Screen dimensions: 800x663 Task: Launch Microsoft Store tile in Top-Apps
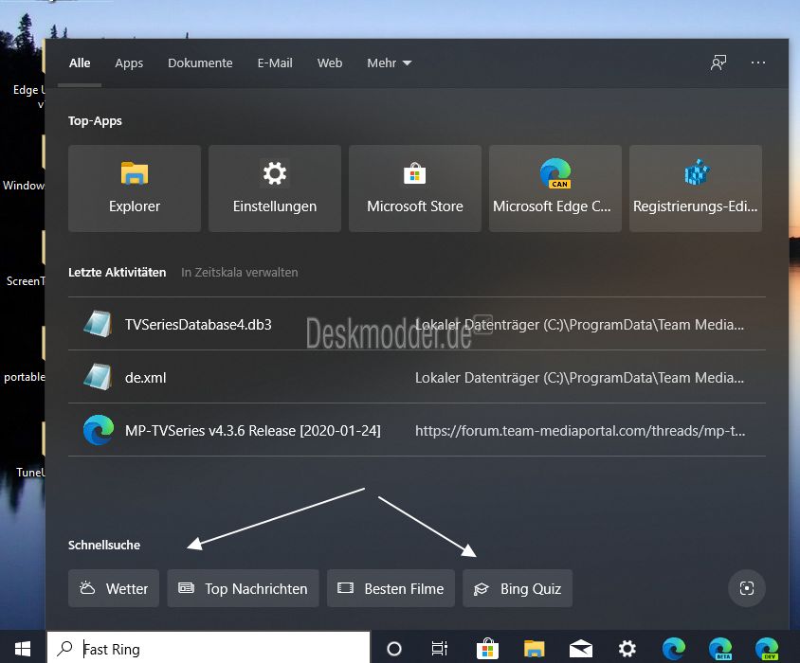click(x=415, y=188)
